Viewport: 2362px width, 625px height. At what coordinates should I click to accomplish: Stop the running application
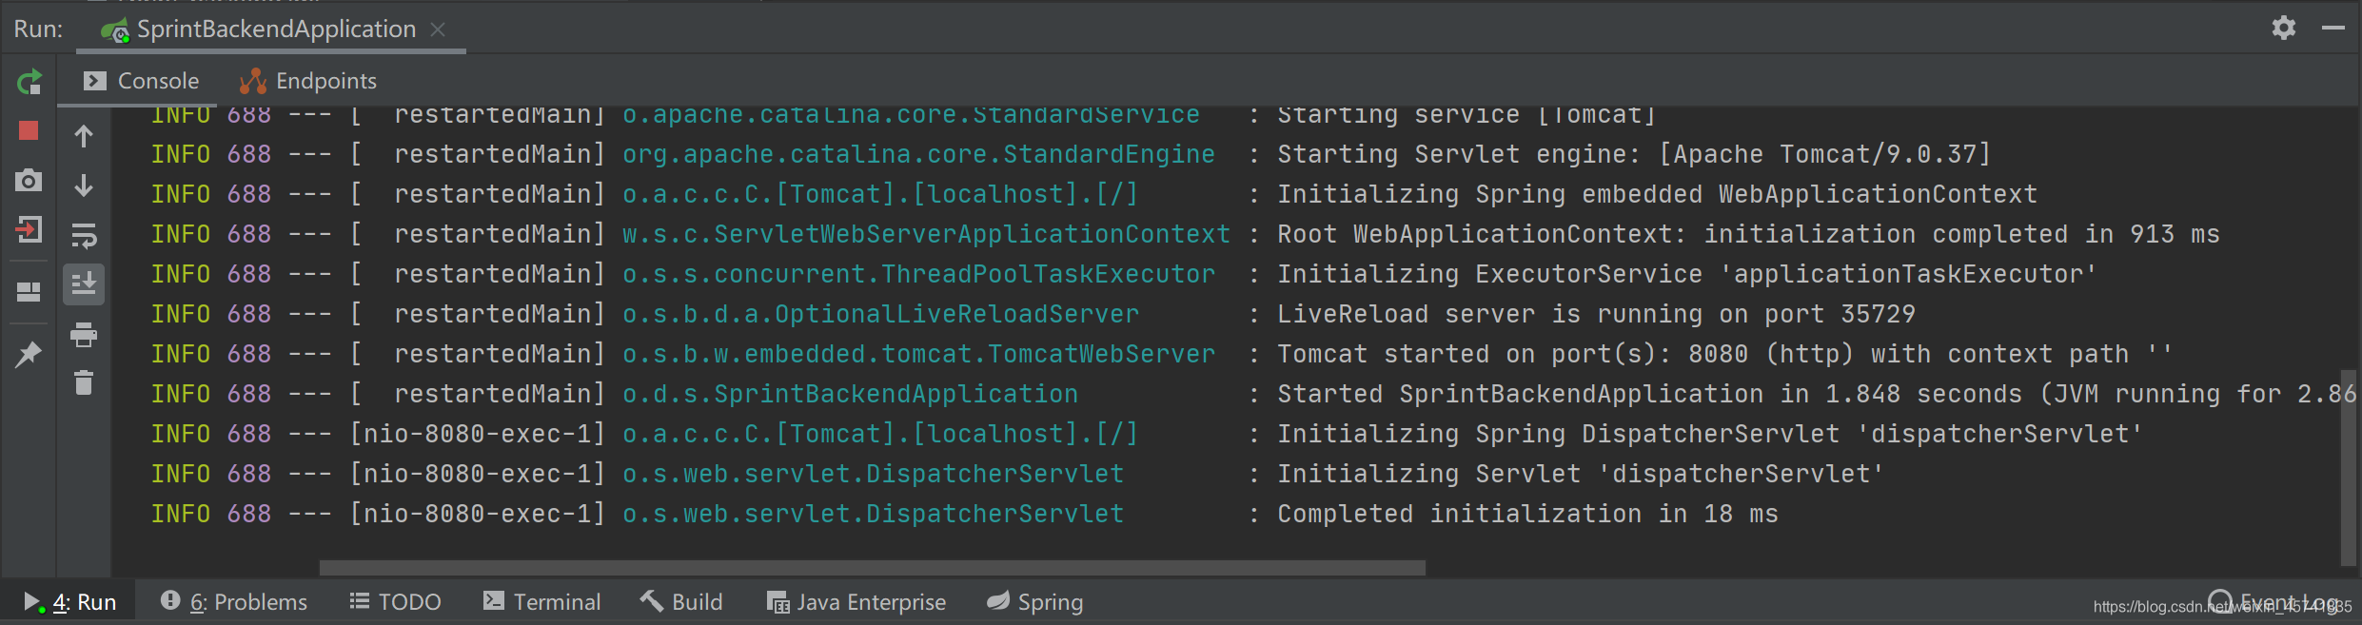click(x=29, y=131)
